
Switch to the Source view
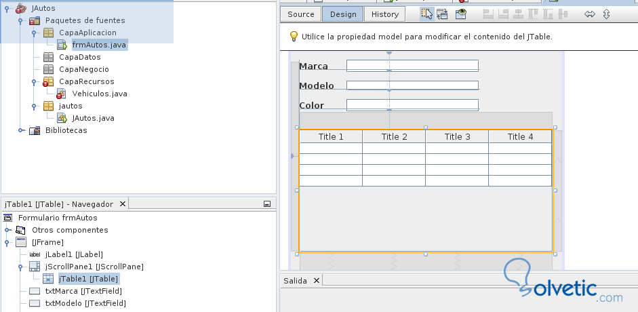[x=300, y=14]
